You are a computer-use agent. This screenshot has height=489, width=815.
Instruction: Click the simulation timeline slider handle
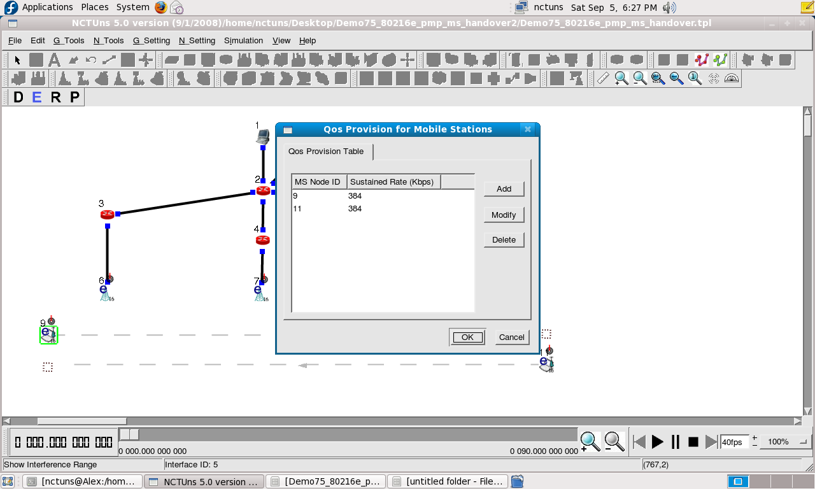click(x=129, y=434)
